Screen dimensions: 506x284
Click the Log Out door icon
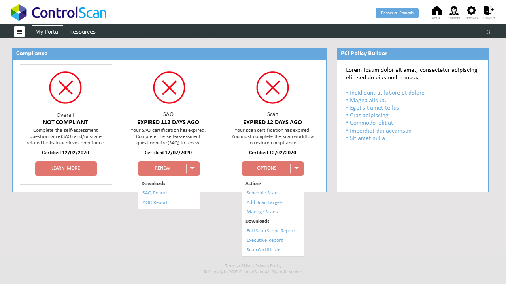pyautogui.click(x=489, y=10)
